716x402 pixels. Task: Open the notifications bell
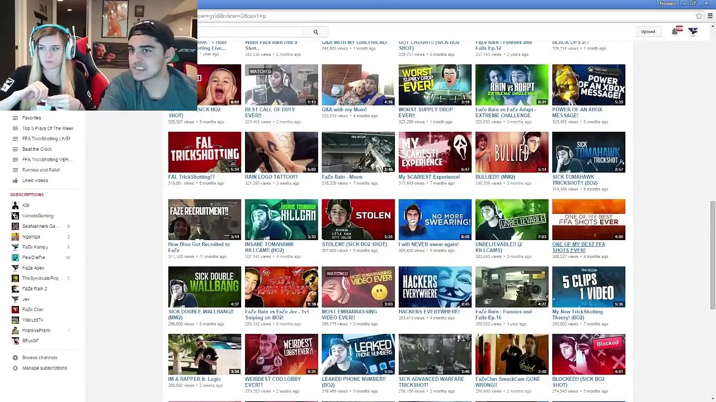point(675,31)
